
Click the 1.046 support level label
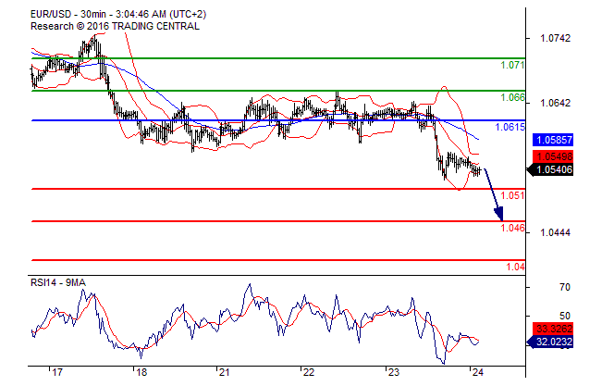pos(512,228)
